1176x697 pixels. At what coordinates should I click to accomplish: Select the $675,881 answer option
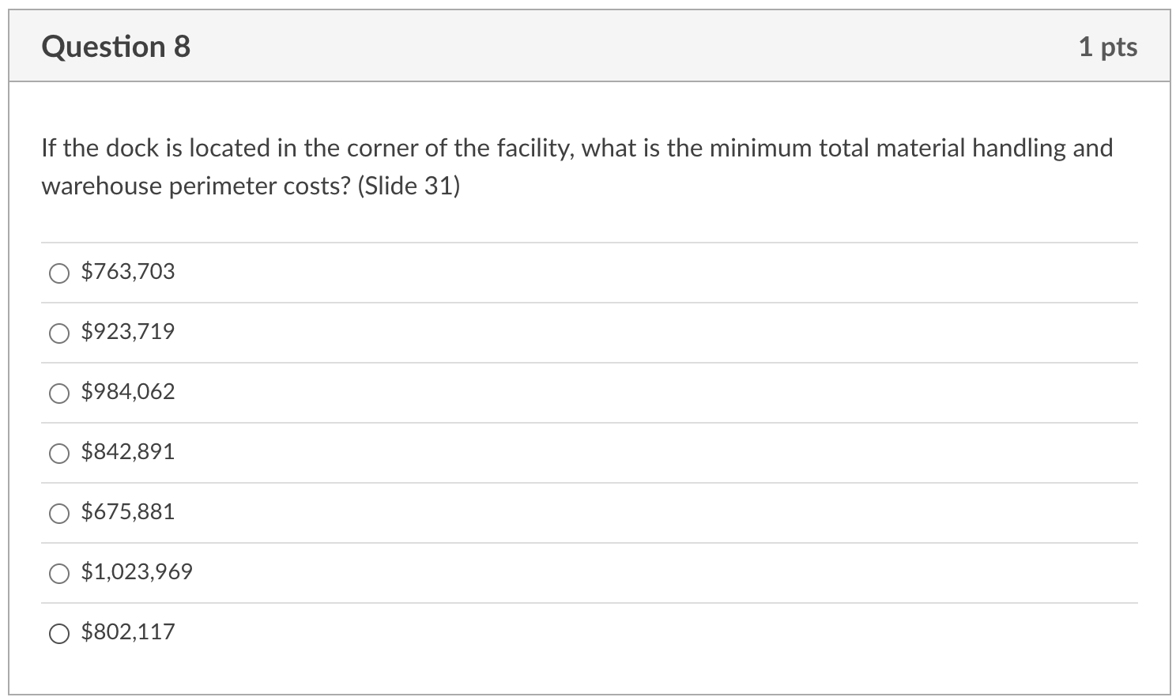(x=58, y=513)
